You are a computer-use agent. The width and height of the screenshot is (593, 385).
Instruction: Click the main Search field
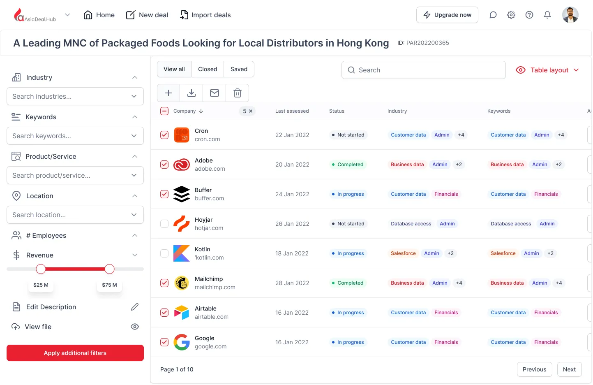(x=424, y=70)
